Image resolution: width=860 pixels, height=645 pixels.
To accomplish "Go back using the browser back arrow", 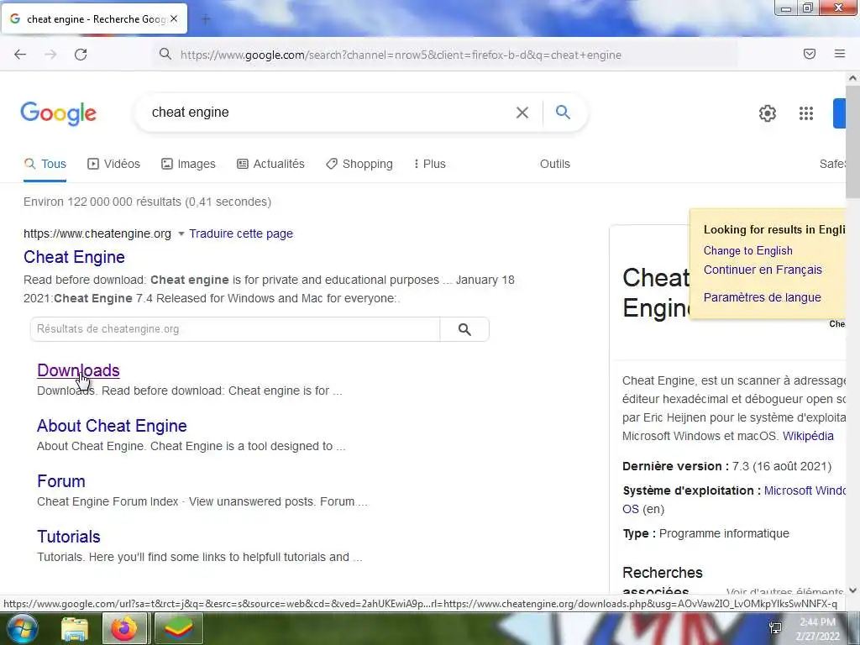I will click(x=20, y=55).
